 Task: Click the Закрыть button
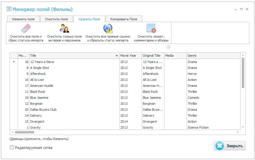[x=229, y=146]
